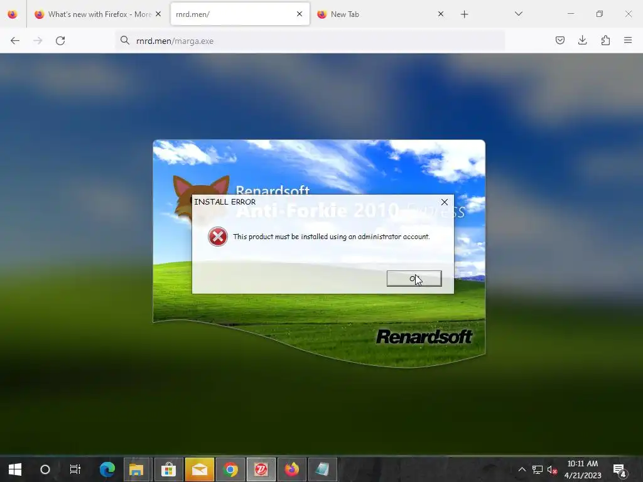Click the search magnifier icon in address bar

pos(125,40)
